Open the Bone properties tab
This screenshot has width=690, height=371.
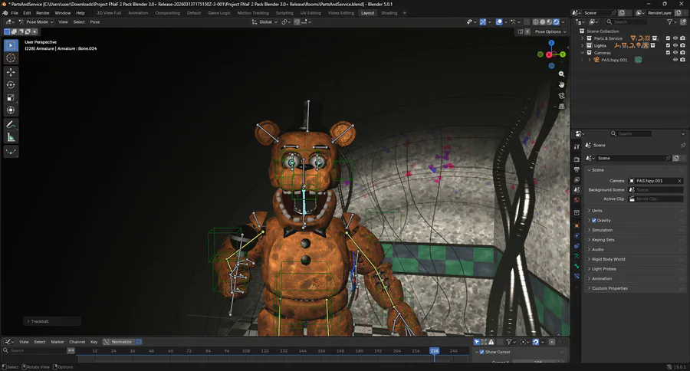point(577,266)
